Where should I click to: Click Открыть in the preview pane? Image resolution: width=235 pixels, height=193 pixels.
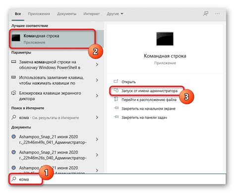tap(128, 82)
